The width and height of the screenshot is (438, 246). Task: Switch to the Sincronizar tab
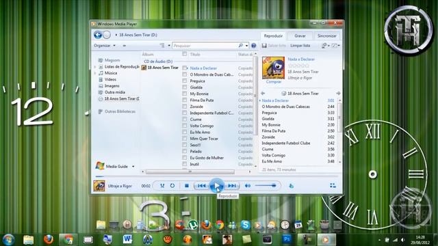pos(327,36)
